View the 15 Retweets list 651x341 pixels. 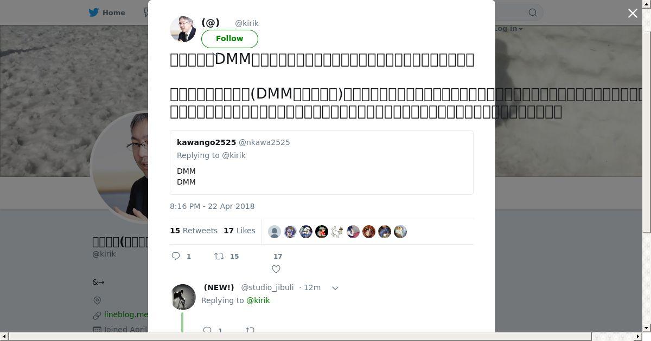tap(194, 231)
